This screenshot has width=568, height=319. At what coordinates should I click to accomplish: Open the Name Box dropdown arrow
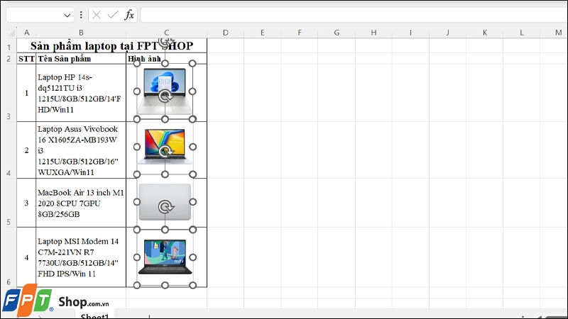67,15
